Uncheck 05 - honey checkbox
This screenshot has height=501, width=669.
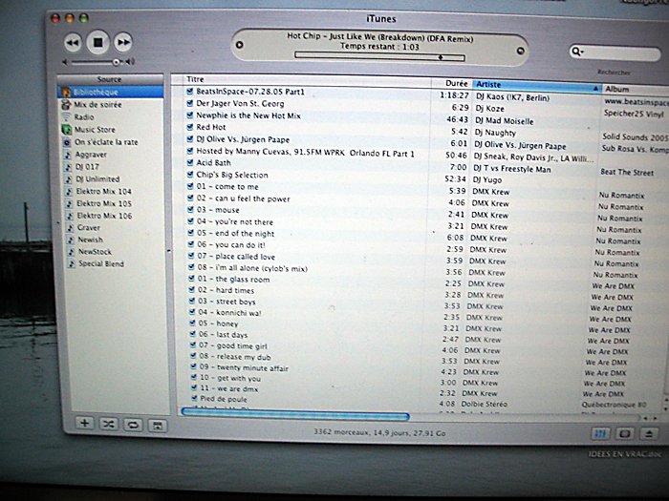point(192,323)
